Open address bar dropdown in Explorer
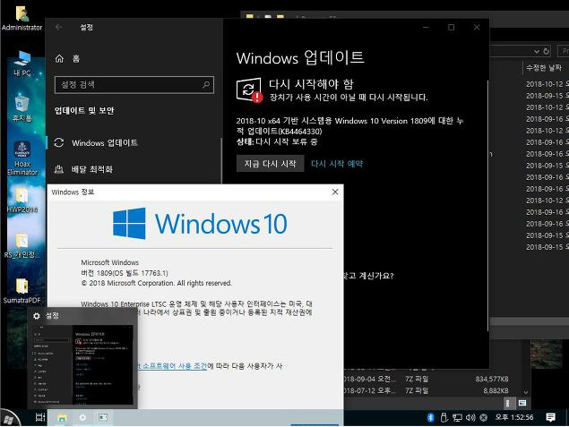The height and width of the screenshot is (427, 569). (x=537, y=51)
